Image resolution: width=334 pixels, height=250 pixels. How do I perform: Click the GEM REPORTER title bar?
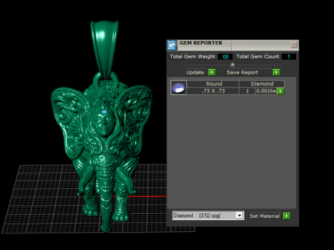click(232, 45)
